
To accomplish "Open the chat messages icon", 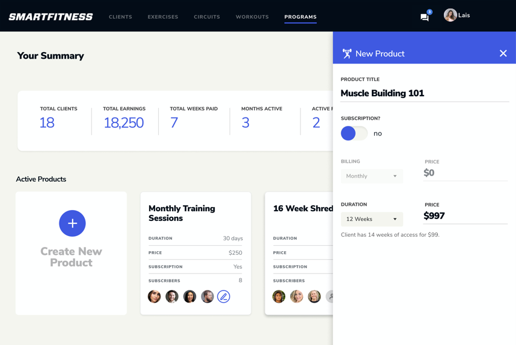I will click(425, 17).
